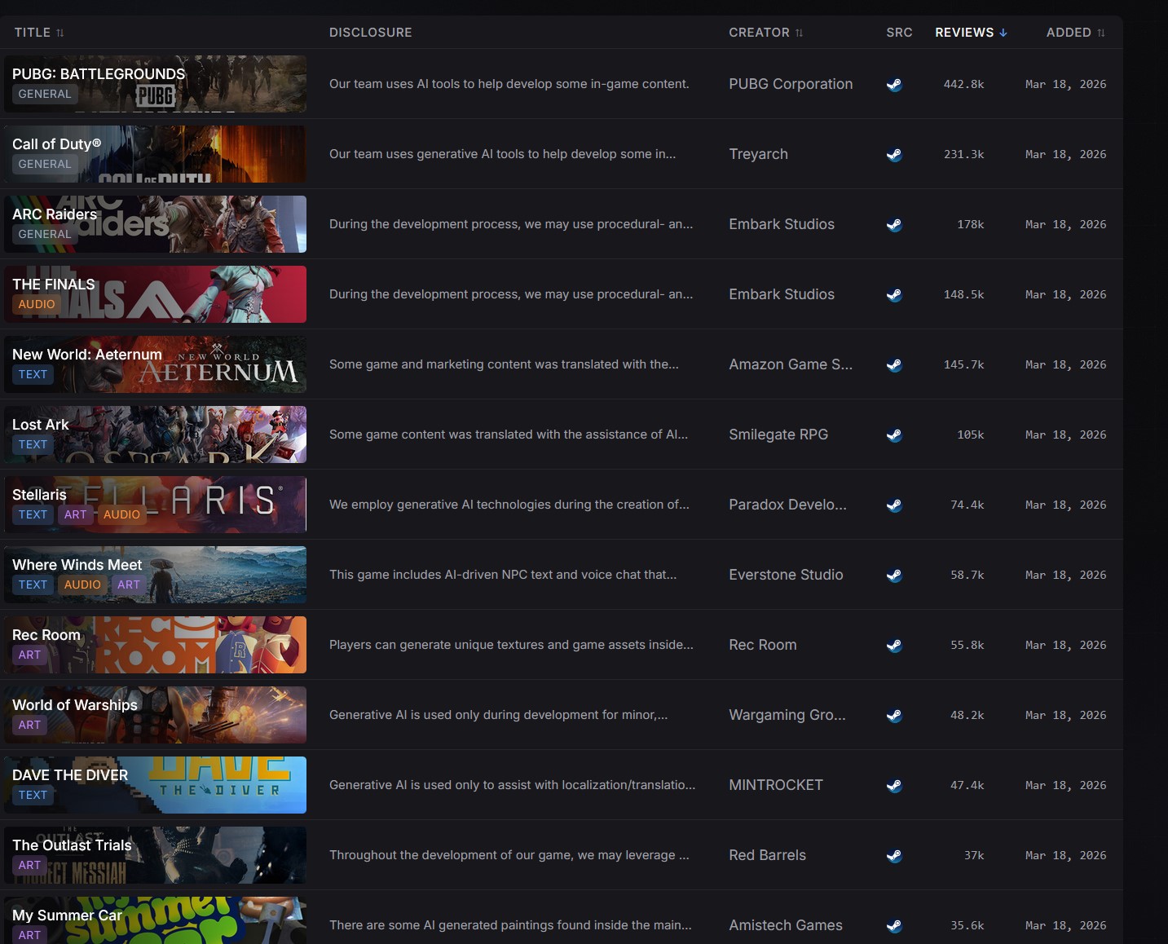The width and height of the screenshot is (1168, 944).
Task: Click the AUDIO tag under Where Winds Meet
Action: (82, 584)
